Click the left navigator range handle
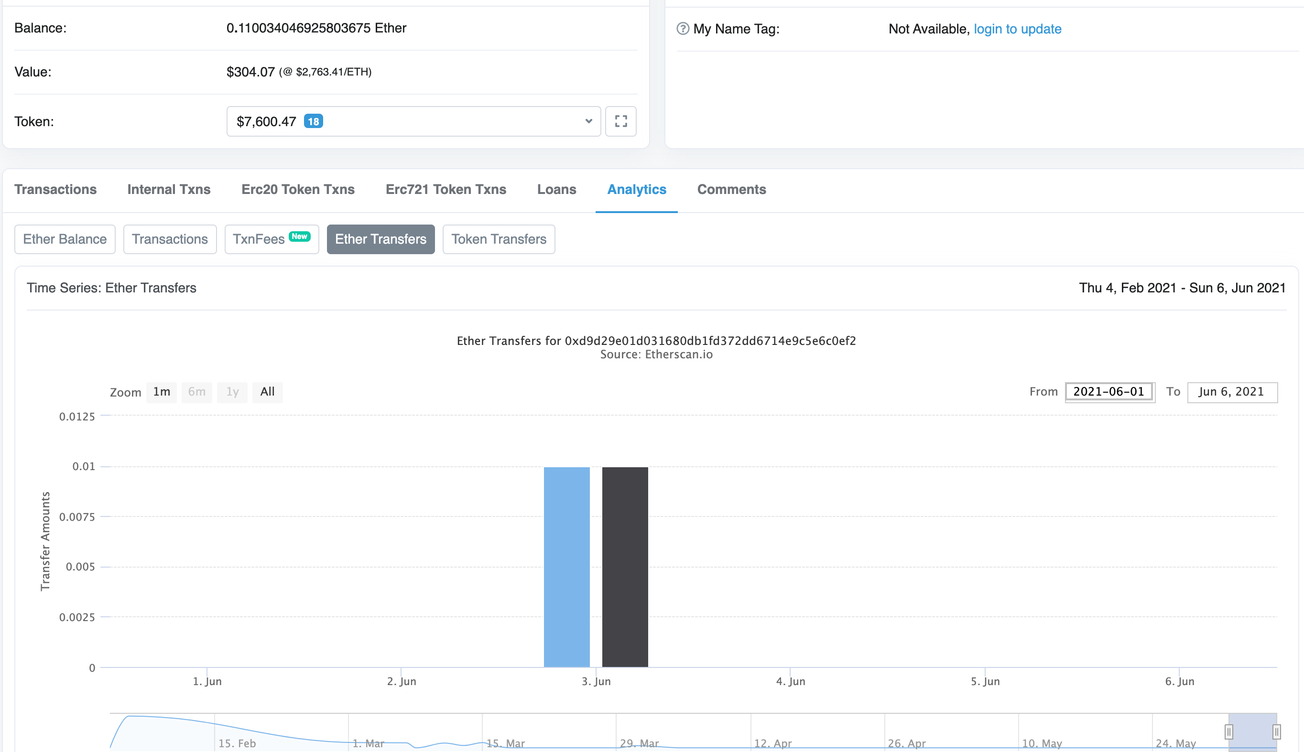Viewport: 1304px width, 752px height. coord(1228,731)
